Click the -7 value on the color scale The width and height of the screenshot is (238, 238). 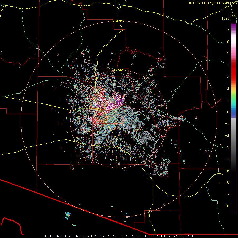(227, 194)
